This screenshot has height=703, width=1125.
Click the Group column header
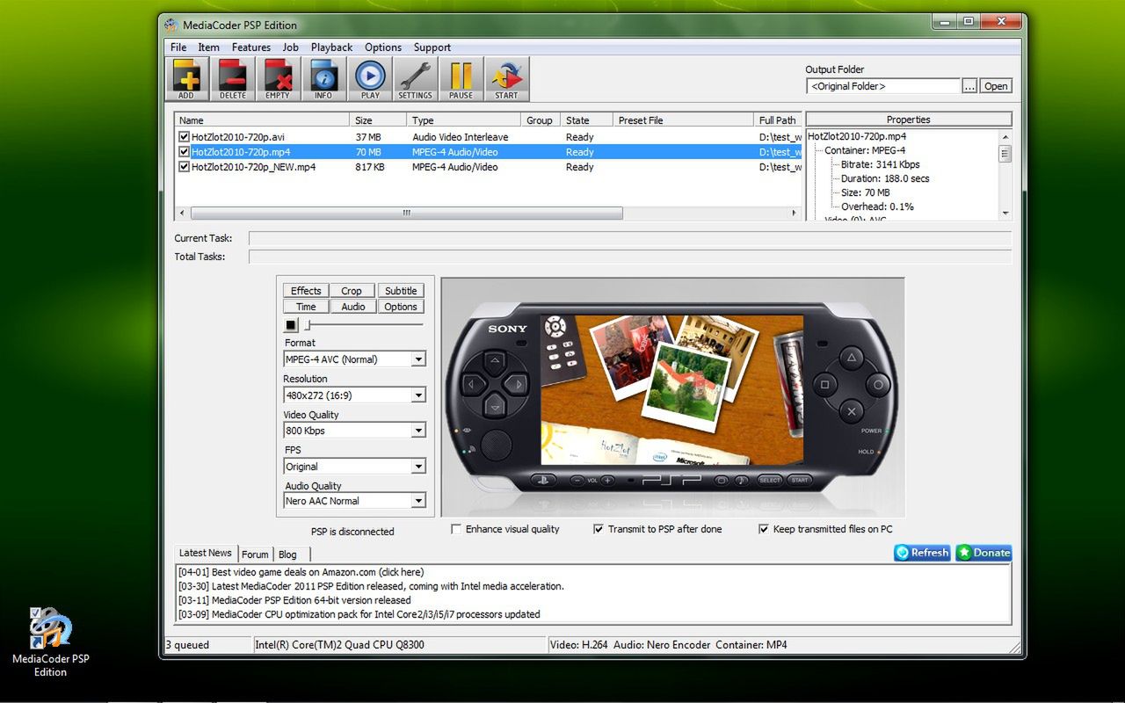pos(541,120)
